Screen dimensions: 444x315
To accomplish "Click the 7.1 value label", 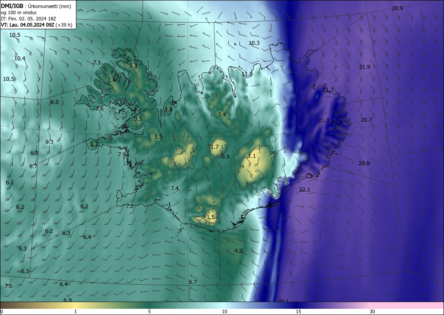I will pyautogui.click(x=97, y=63).
